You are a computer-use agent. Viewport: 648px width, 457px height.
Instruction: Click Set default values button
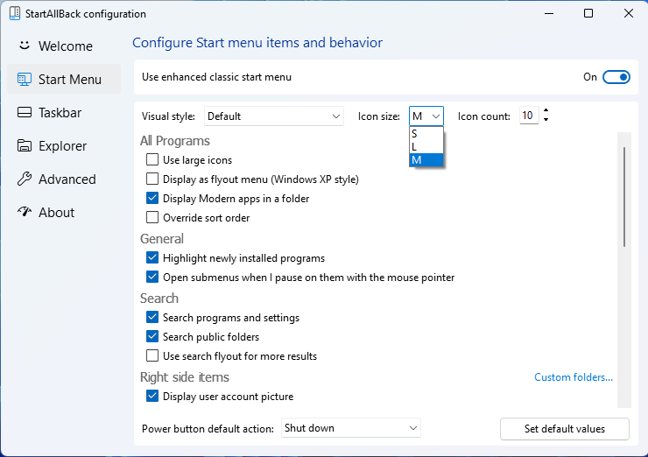pyautogui.click(x=565, y=429)
